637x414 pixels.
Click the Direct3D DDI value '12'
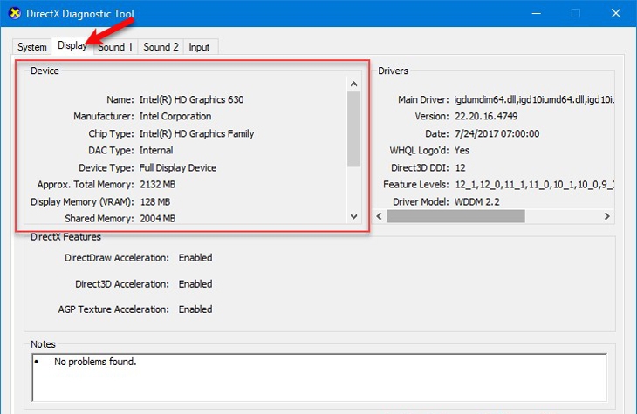point(460,167)
